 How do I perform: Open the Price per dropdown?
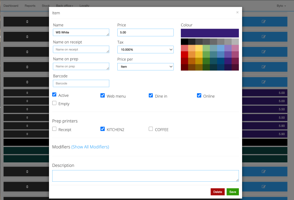(145, 67)
